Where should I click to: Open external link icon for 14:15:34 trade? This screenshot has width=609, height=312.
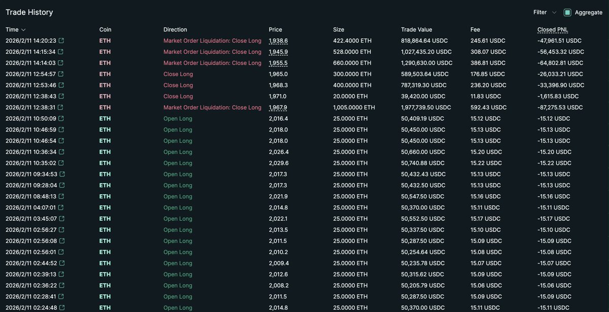click(61, 52)
